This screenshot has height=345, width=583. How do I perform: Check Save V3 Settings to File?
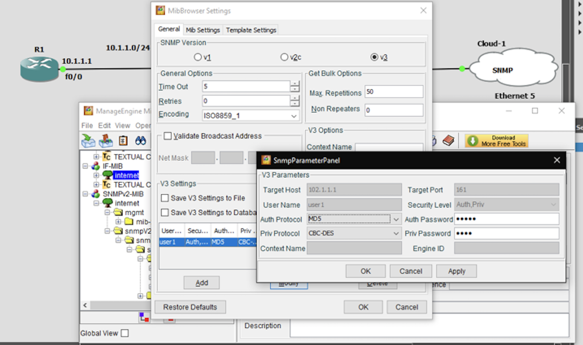tap(165, 198)
